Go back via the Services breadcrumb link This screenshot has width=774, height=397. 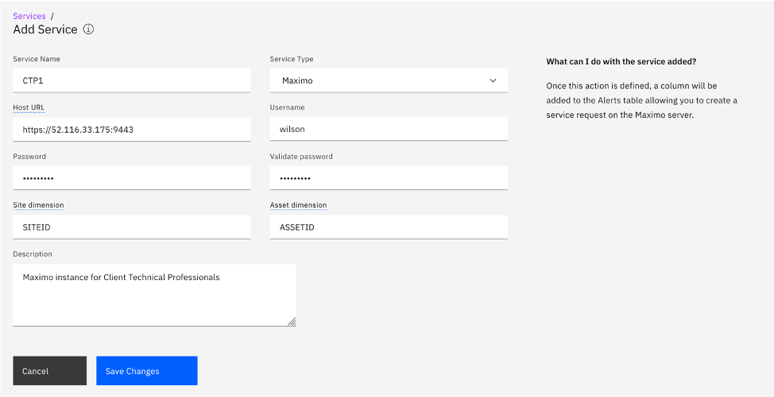pos(29,16)
